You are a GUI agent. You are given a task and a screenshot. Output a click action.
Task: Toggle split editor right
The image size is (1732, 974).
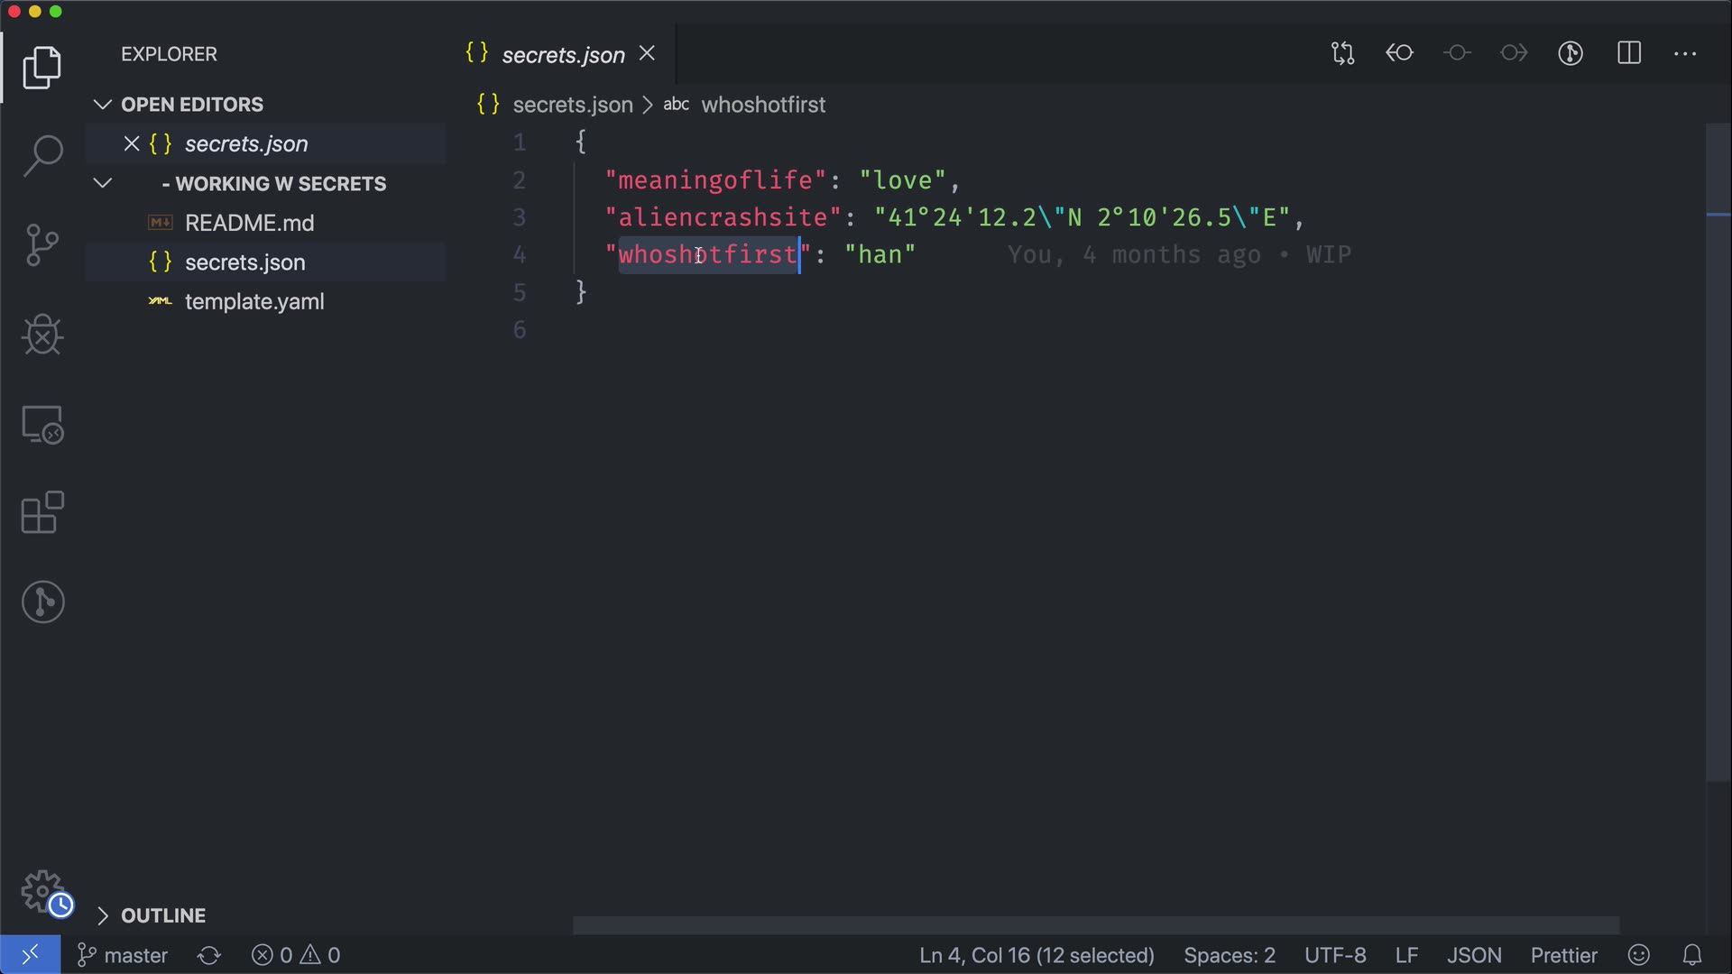click(x=1628, y=53)
